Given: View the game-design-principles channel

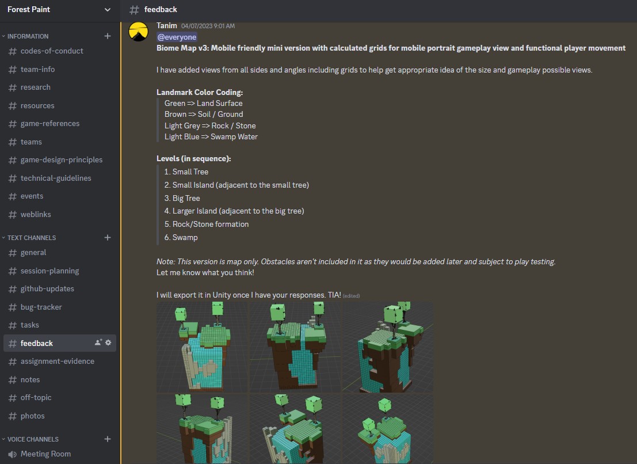Looking at the screenshot, I should (x=60, y=159).
